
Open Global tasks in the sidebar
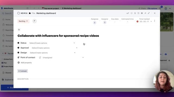pyautogui.click(x=8, y=41)
